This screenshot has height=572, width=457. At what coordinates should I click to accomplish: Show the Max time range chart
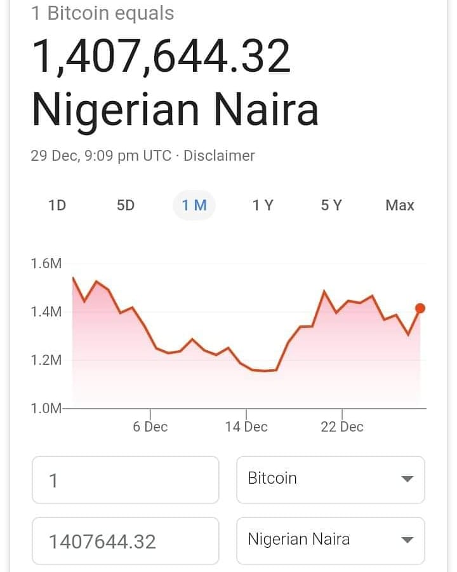click(x=400, y=205)
